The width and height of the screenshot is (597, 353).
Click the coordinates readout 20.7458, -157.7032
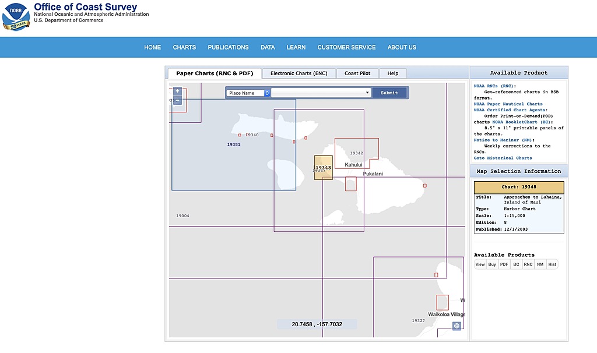317,324
